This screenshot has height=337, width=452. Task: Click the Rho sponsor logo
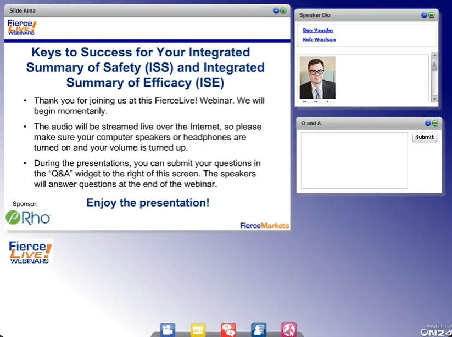(28, 218)
